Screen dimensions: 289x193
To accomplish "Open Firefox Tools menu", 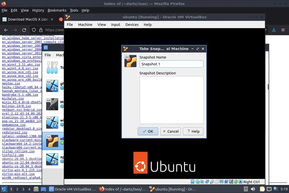I will 74,10.
